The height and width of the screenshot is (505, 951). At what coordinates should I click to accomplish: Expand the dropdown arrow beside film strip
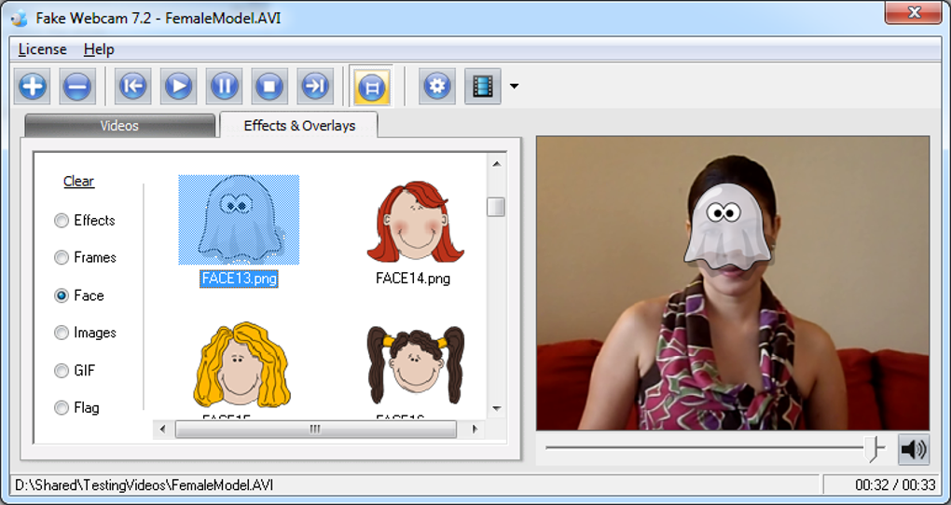pyautogui.click(x=515, y=86)
